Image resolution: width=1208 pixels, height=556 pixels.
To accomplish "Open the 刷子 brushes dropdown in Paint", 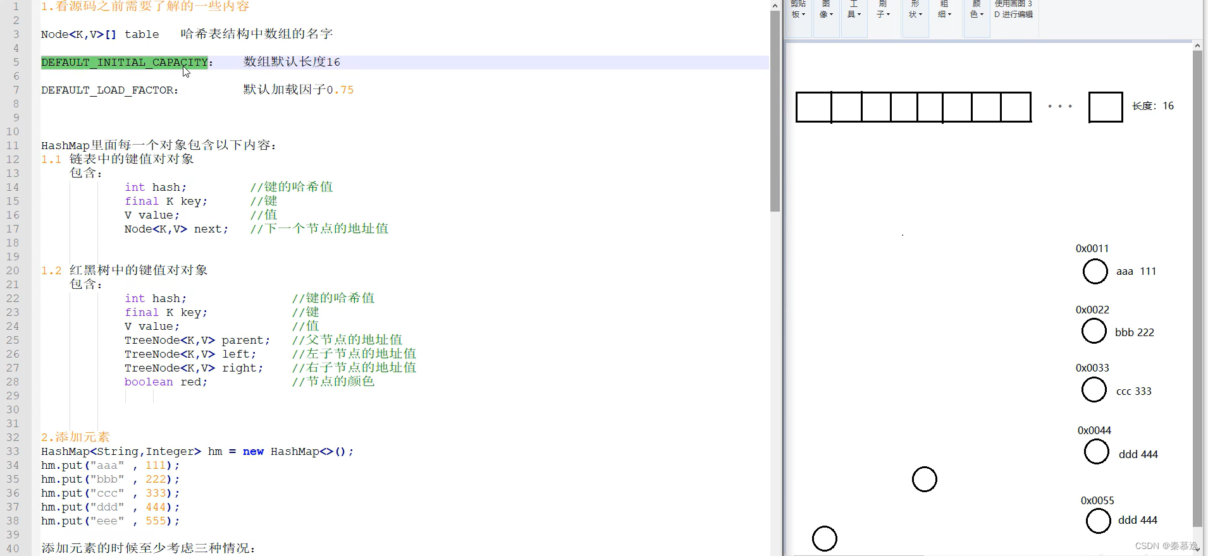I will 883,10.
